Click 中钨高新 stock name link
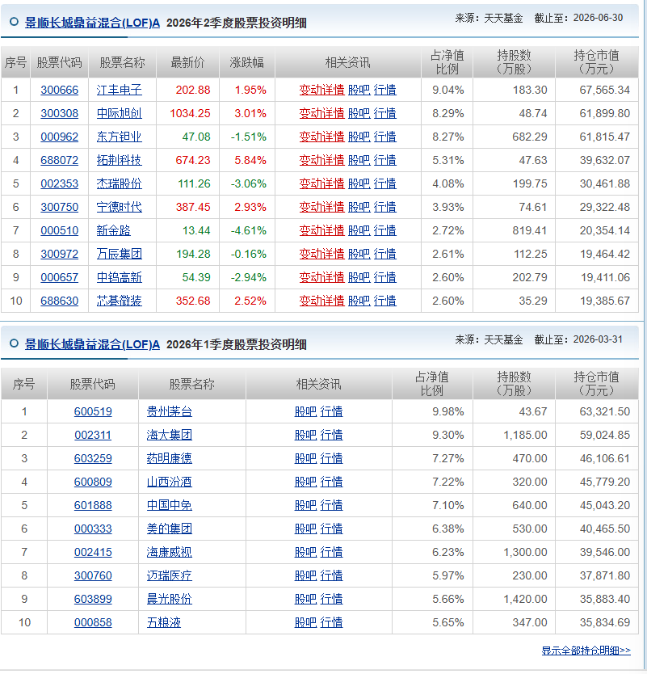Screen dimensions: 647x674 [x=119, y=277]
